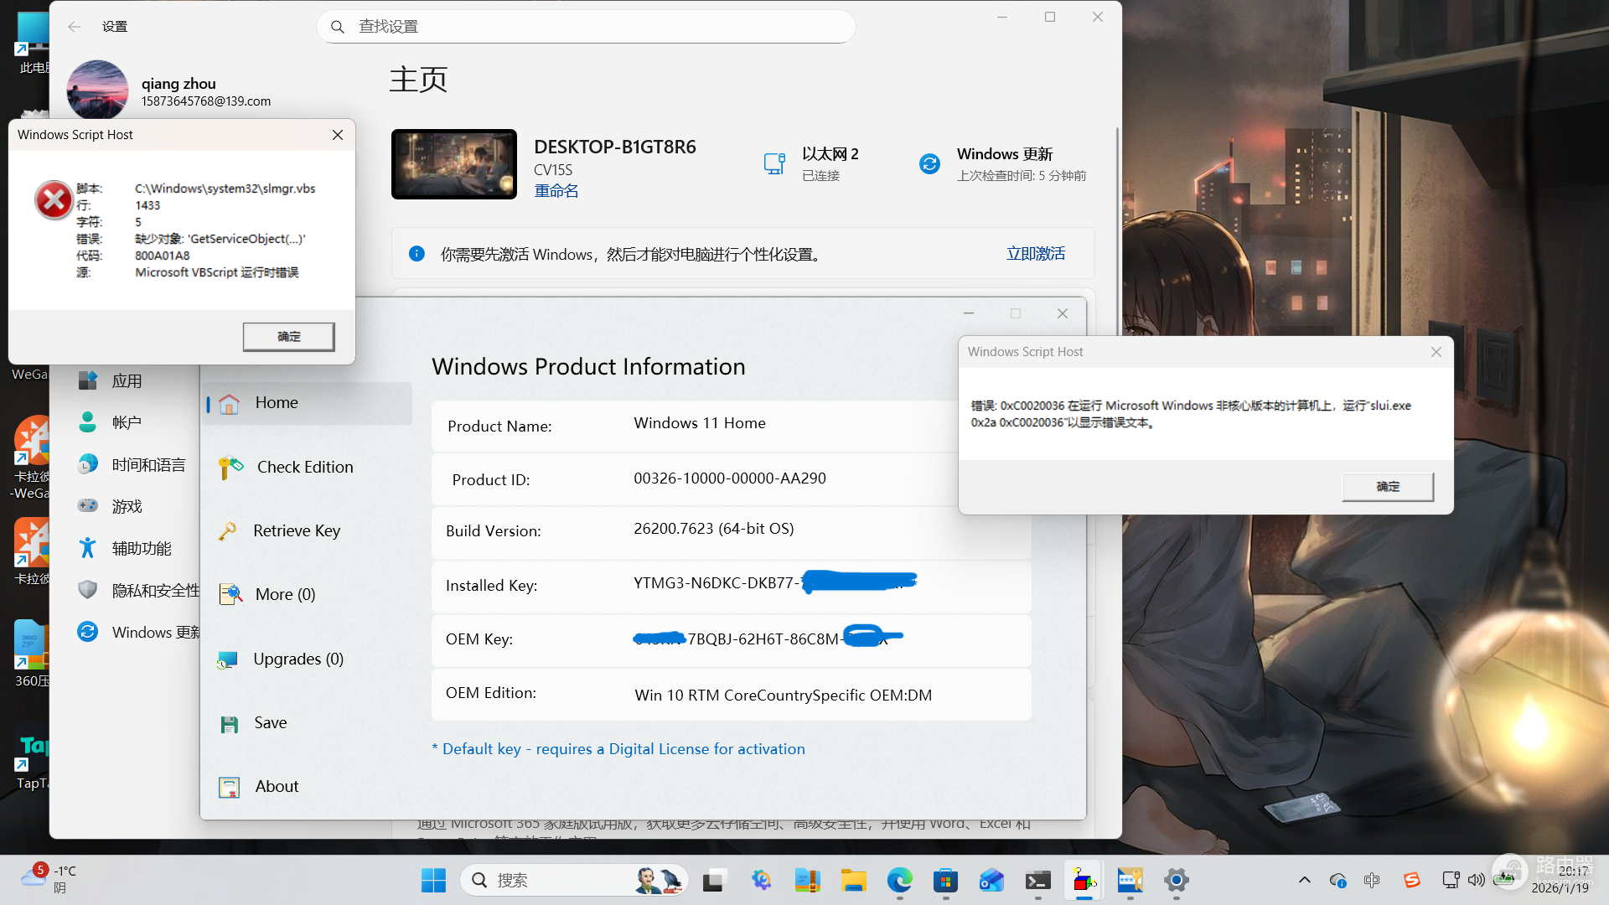
Task: Open the Sogou input tray icon
Action: [x=1412, y=880]
